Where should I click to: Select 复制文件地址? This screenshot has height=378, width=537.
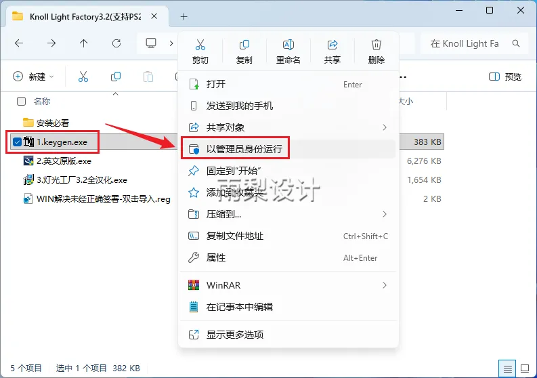click(x=288, y=236)
